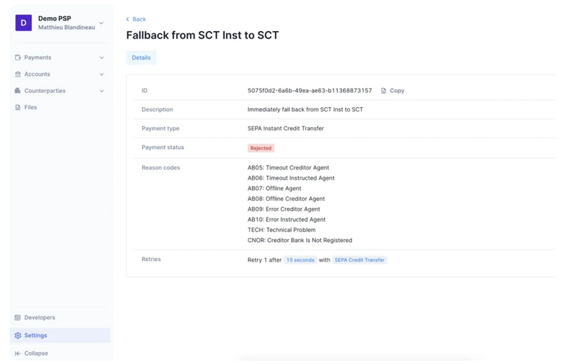
Task: Open Files in the sidebar
Action: (x=31, y=107)
